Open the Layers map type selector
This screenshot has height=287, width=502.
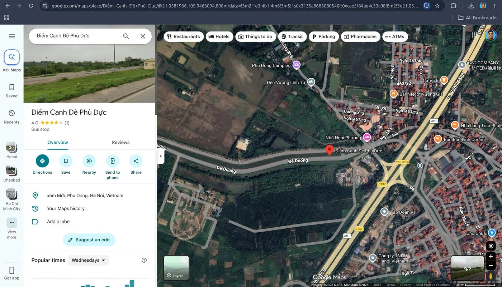pos(176,268)
